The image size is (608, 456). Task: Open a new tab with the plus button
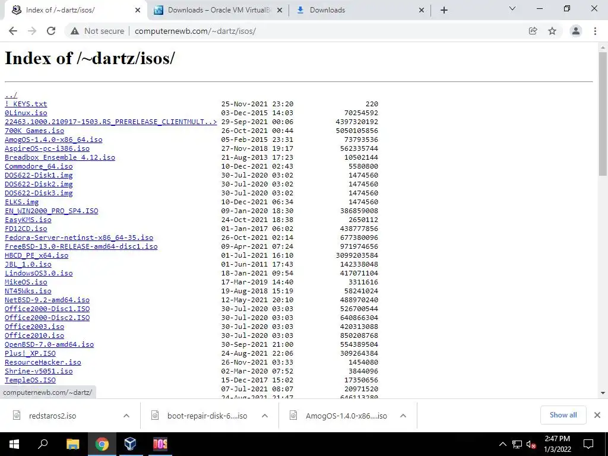pos(444,10)
